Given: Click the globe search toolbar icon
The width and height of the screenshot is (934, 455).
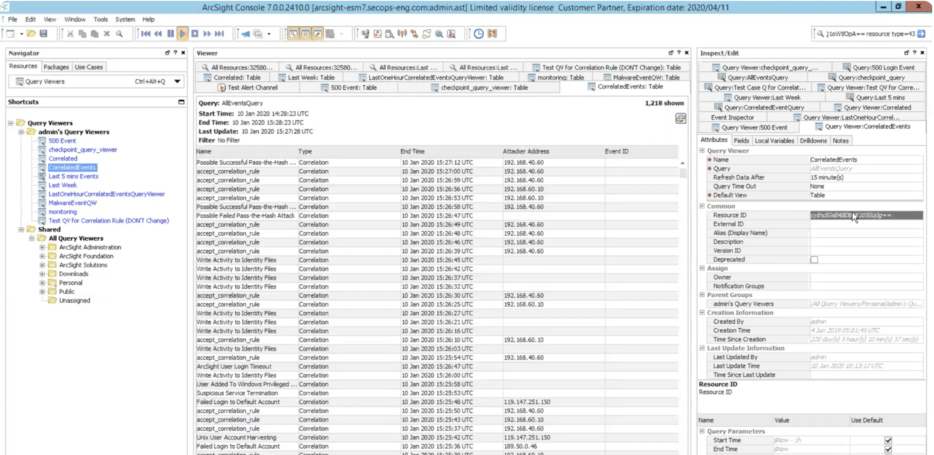Looking at the screenshot, I should click(439, 34).
